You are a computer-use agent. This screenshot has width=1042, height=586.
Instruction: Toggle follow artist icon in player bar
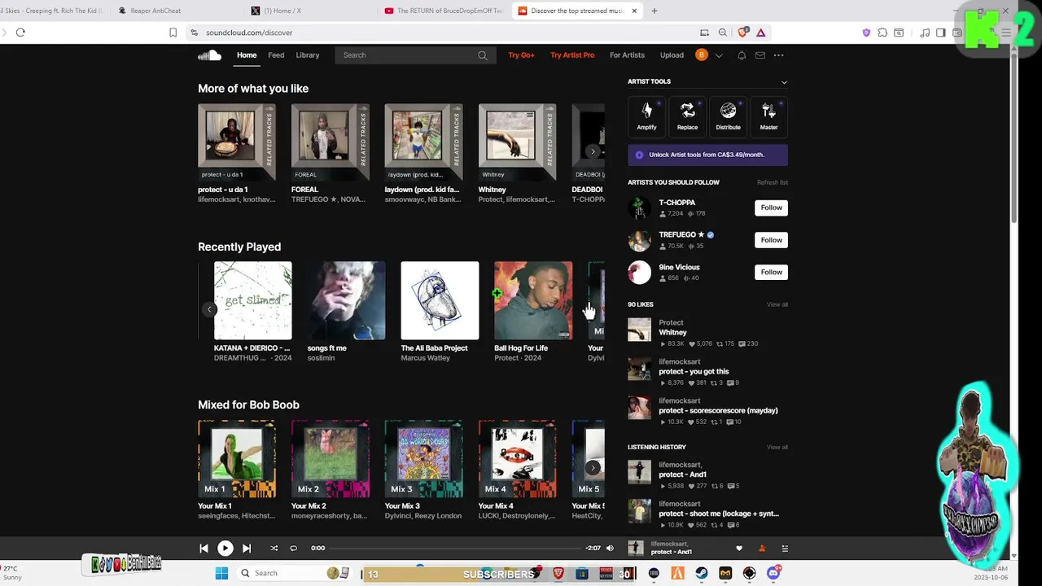click(762, 549)
